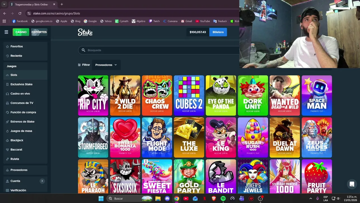Reload the browser page

pyautogui.click(x=20, y=13)
